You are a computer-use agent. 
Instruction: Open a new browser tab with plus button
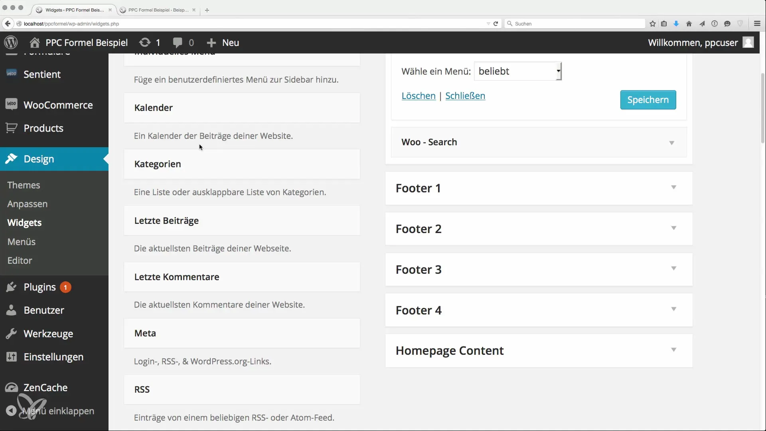[x=207, y=10]
